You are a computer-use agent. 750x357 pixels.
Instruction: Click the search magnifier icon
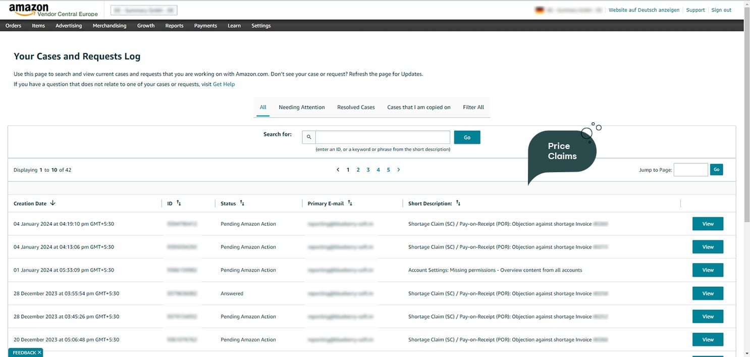(x=309, y=137)
